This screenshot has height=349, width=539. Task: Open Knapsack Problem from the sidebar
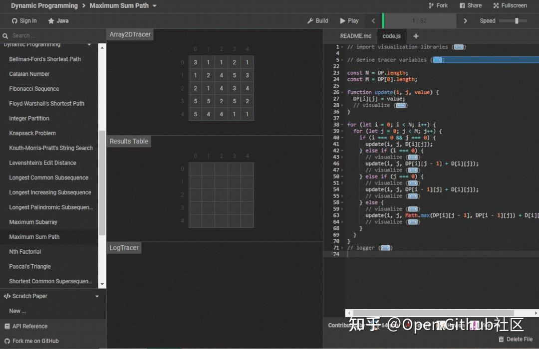[x=32, y=133]
